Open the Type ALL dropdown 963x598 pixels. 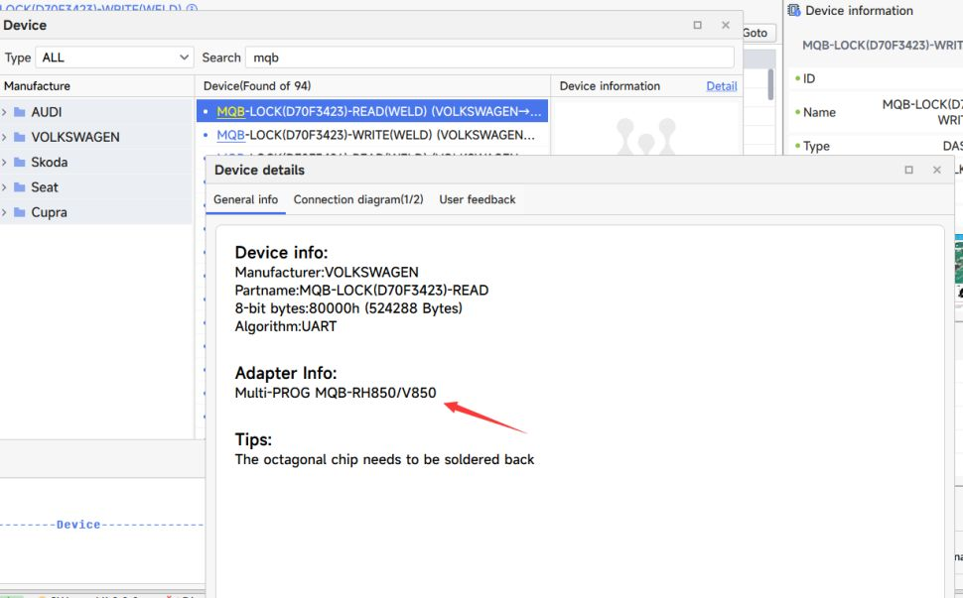(x=115, y=58)
